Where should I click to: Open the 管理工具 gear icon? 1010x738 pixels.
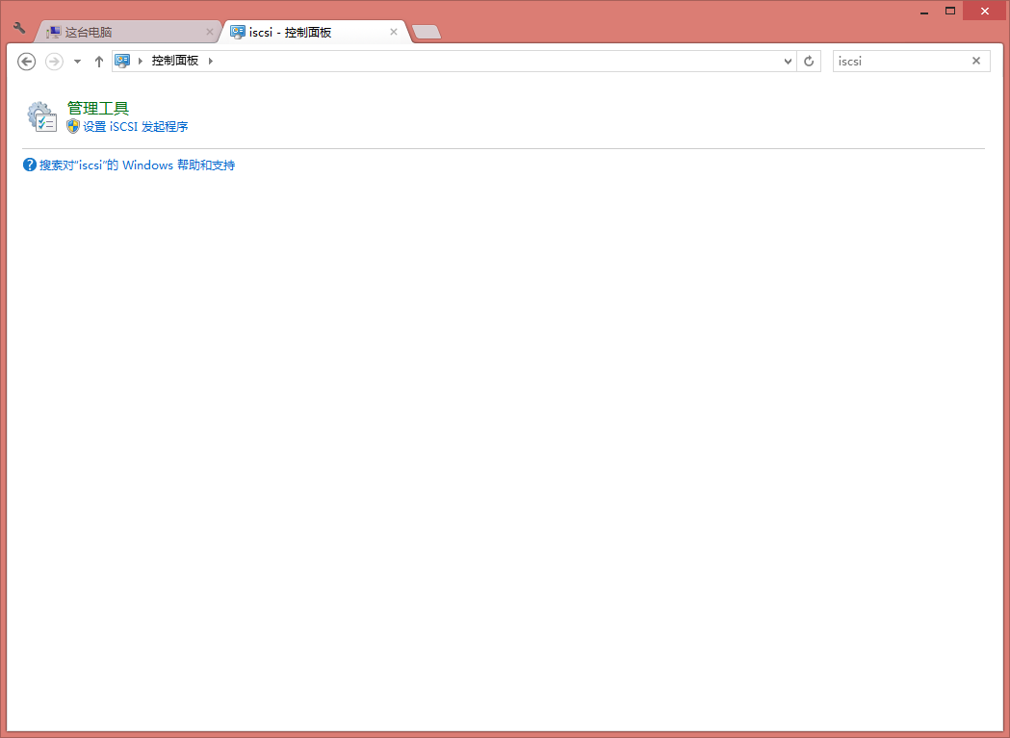tap(41, 116)
